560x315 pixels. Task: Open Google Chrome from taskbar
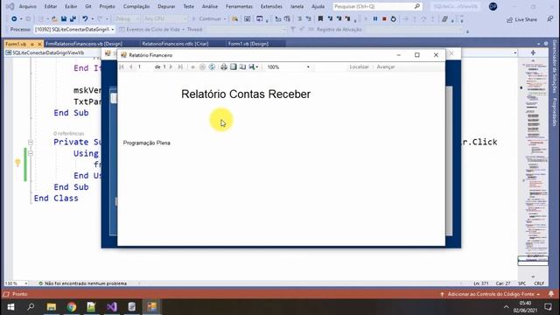[72, 307]
